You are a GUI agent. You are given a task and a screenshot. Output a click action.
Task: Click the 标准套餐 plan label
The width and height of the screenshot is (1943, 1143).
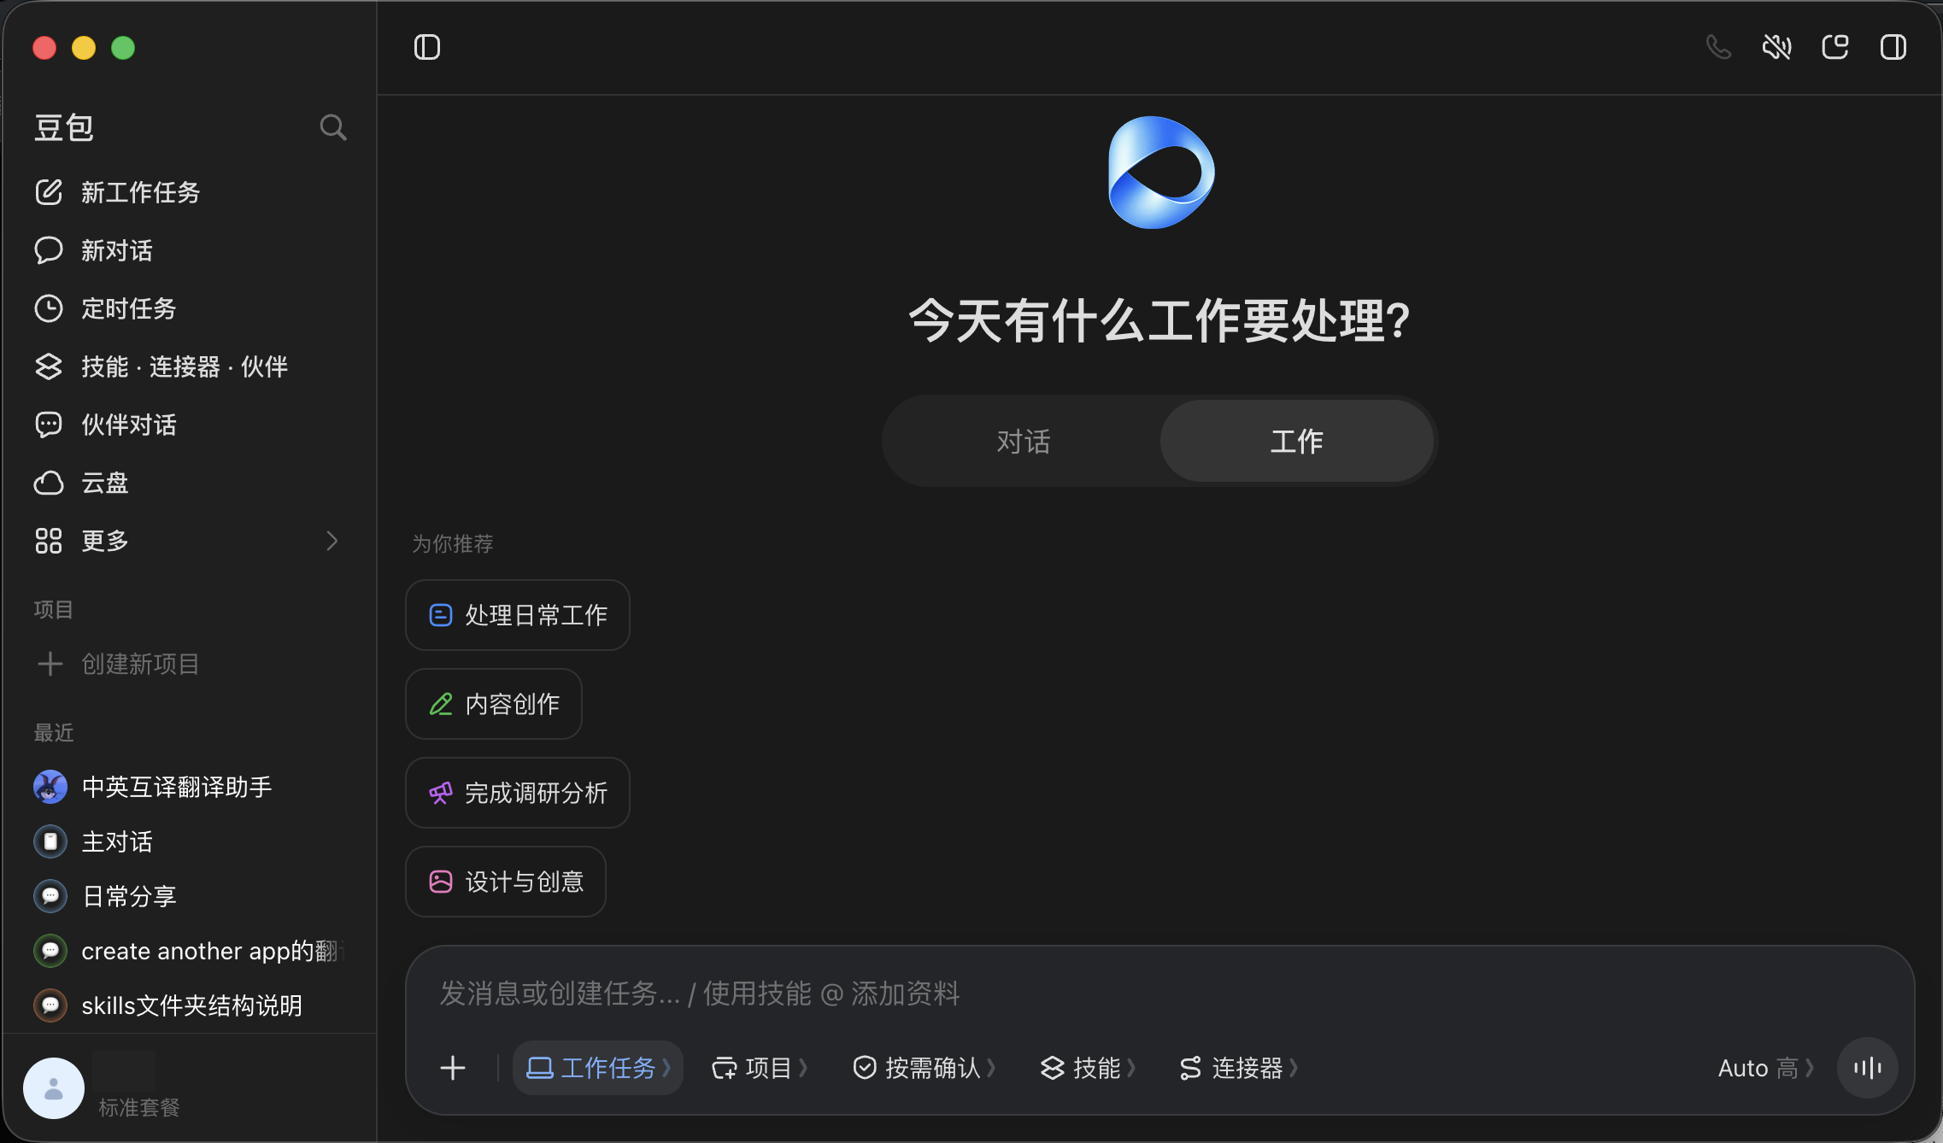point(139,1107)
